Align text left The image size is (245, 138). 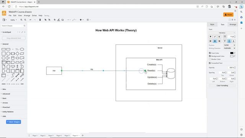click(x=211, y=41)
